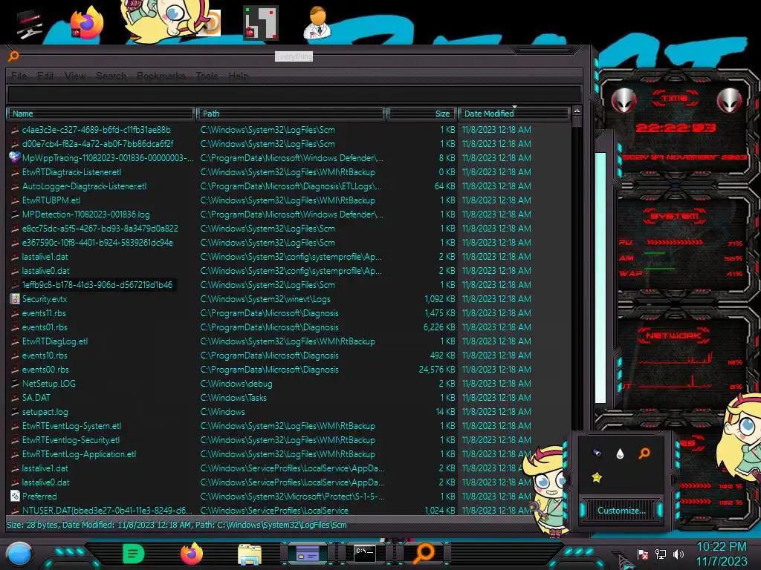Select the EtwRTUBPM.etl file
This screenshot has height=570, width=761.
click(x=51, y=200)
